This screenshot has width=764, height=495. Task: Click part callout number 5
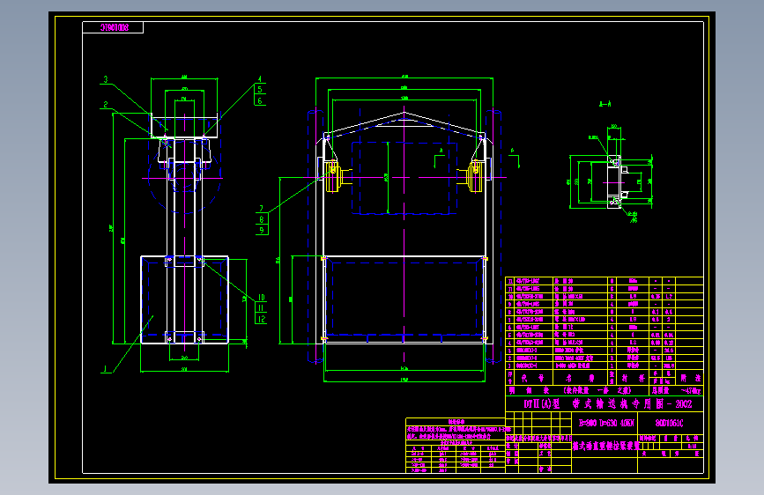[x=260, y=89]
